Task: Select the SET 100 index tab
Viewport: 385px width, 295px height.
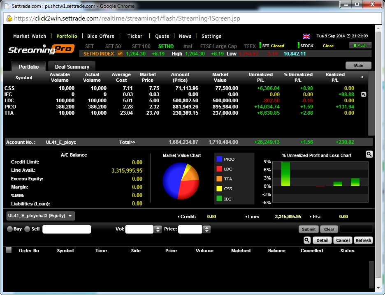Action: click(x=141, y=46)
